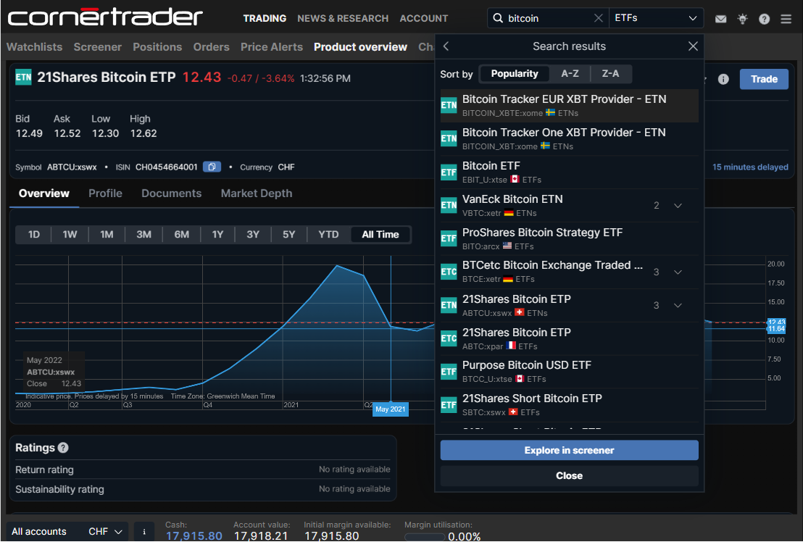Open the Overview sub-tab
The height and width of the screenshot is (542, 803).
[44, 193]
